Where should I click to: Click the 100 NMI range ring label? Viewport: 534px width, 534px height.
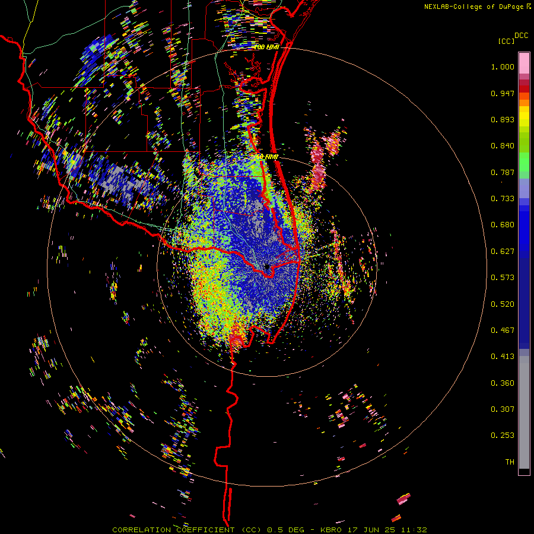(x=266, y=47)
